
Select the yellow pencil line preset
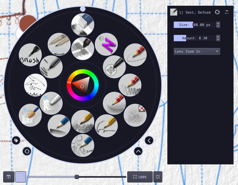[x=106, y=126]
